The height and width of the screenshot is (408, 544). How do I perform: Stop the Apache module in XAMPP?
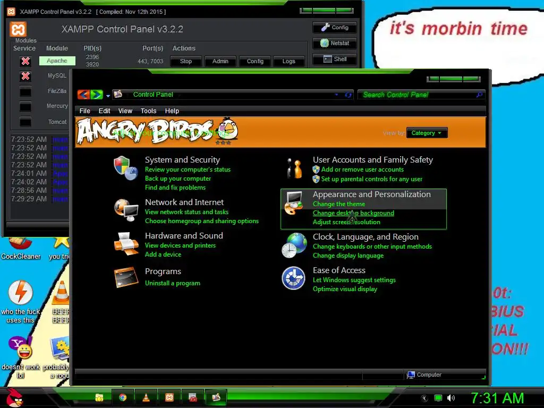click(x=186, y=61)
